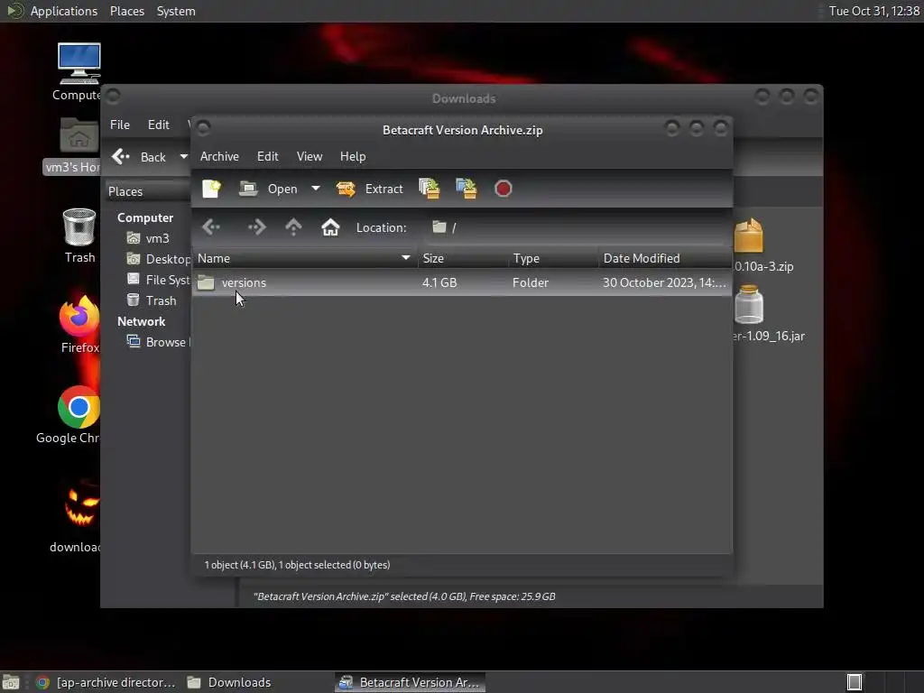The width and height of the screenshot is (924, 693).
Task: Open the Help menu
Action: click(x=353, y=156)
